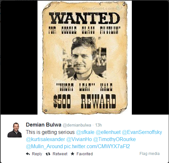Click the @demianbulwa handle
This screenshot has height=163, width=169.
[77, 125]
